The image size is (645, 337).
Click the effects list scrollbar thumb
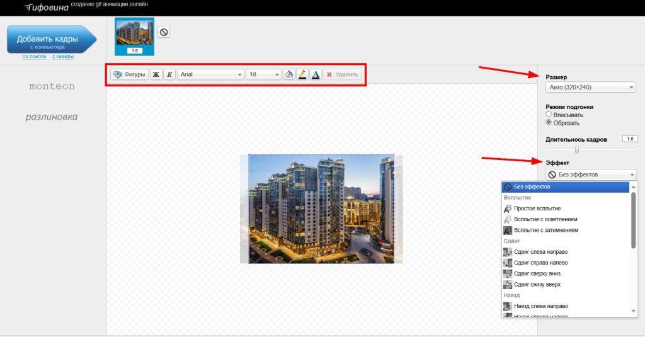coord(634,220)
